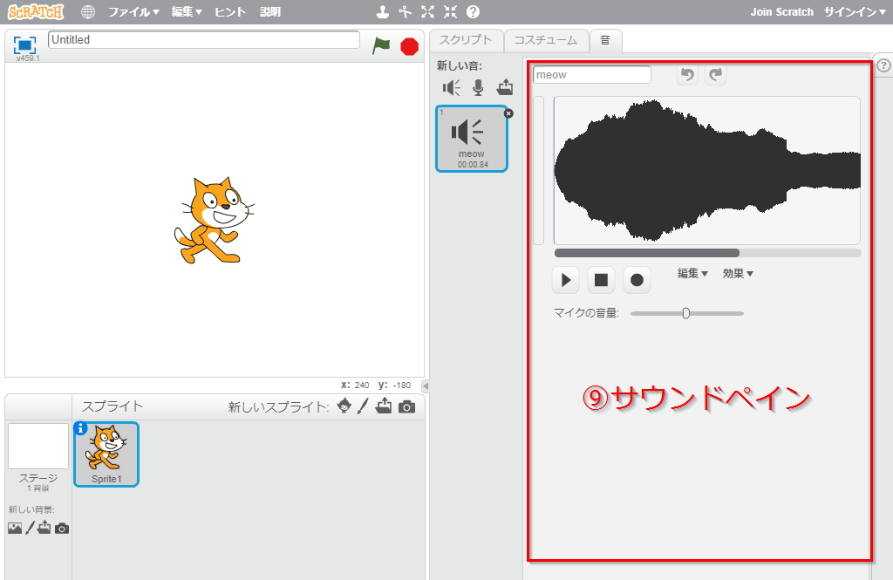Viewport: 893px width, 580px height.
Task: Select the grow sprite tool
Action: tap(426, 12)
